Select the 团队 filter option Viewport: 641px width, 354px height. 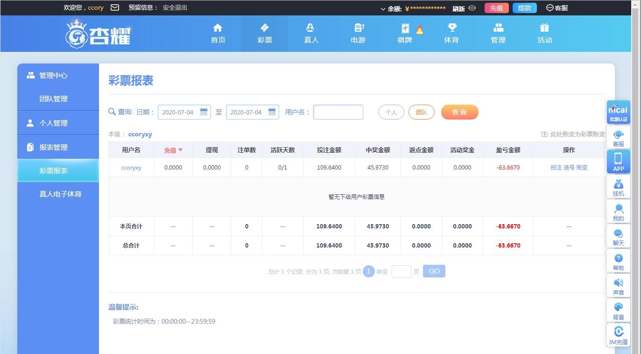point(421,112)
